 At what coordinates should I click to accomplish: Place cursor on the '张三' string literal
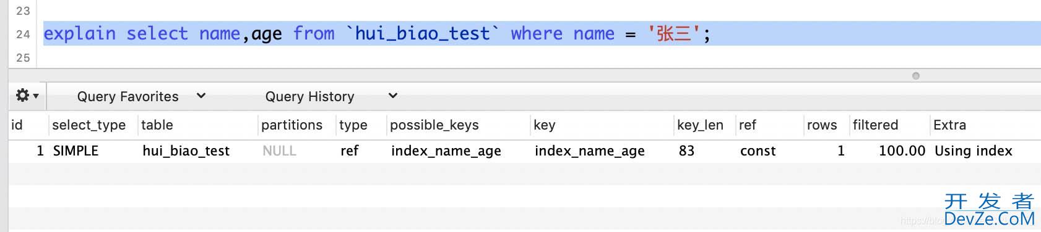pos(674,33)
